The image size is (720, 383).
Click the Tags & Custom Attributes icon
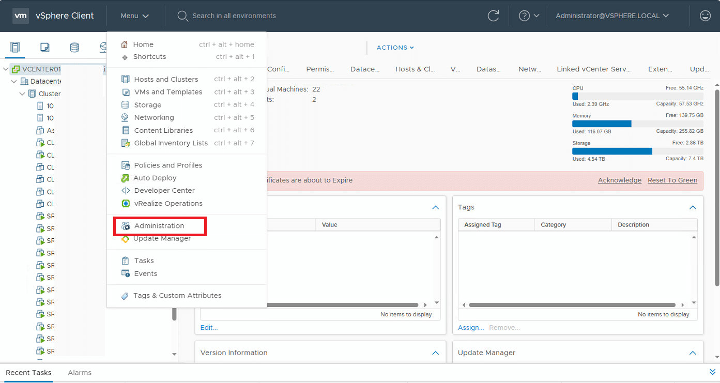125,296
